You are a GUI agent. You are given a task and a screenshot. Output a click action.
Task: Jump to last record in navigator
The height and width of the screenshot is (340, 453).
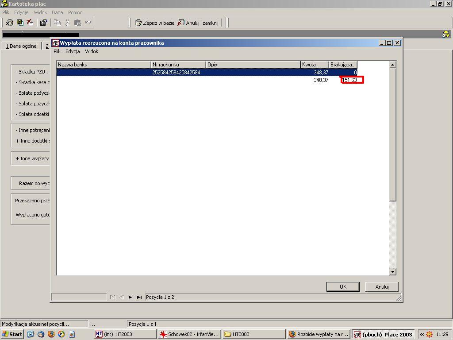139,297
